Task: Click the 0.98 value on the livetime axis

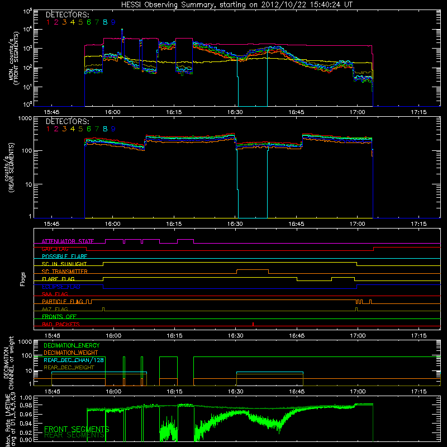Action: pos(26,405)
